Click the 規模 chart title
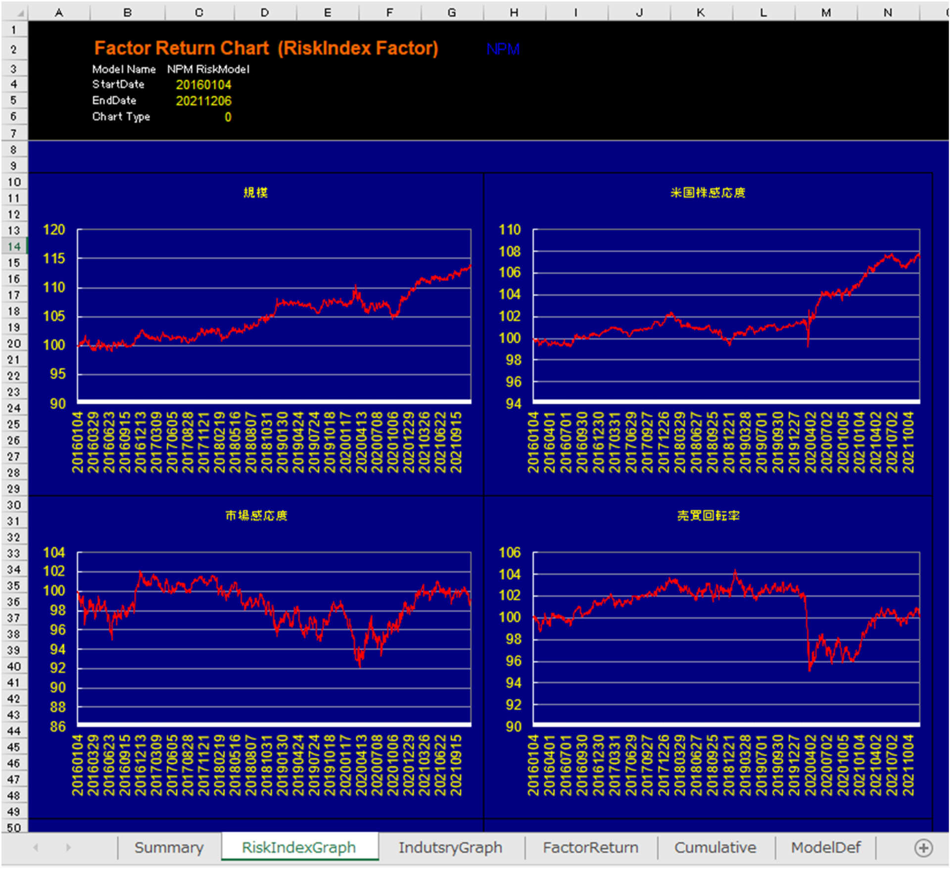Screen dimensions: 950x869 point(255,193)
